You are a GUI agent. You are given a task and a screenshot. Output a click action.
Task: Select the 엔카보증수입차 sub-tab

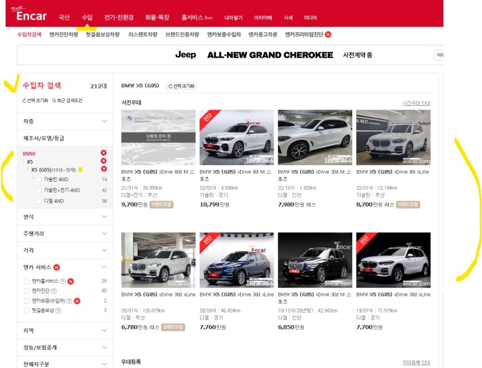click(224, 34)
